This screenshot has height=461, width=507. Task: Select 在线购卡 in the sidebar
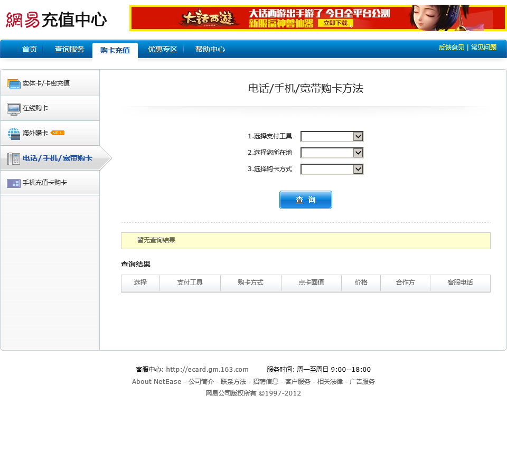(50, 108)
